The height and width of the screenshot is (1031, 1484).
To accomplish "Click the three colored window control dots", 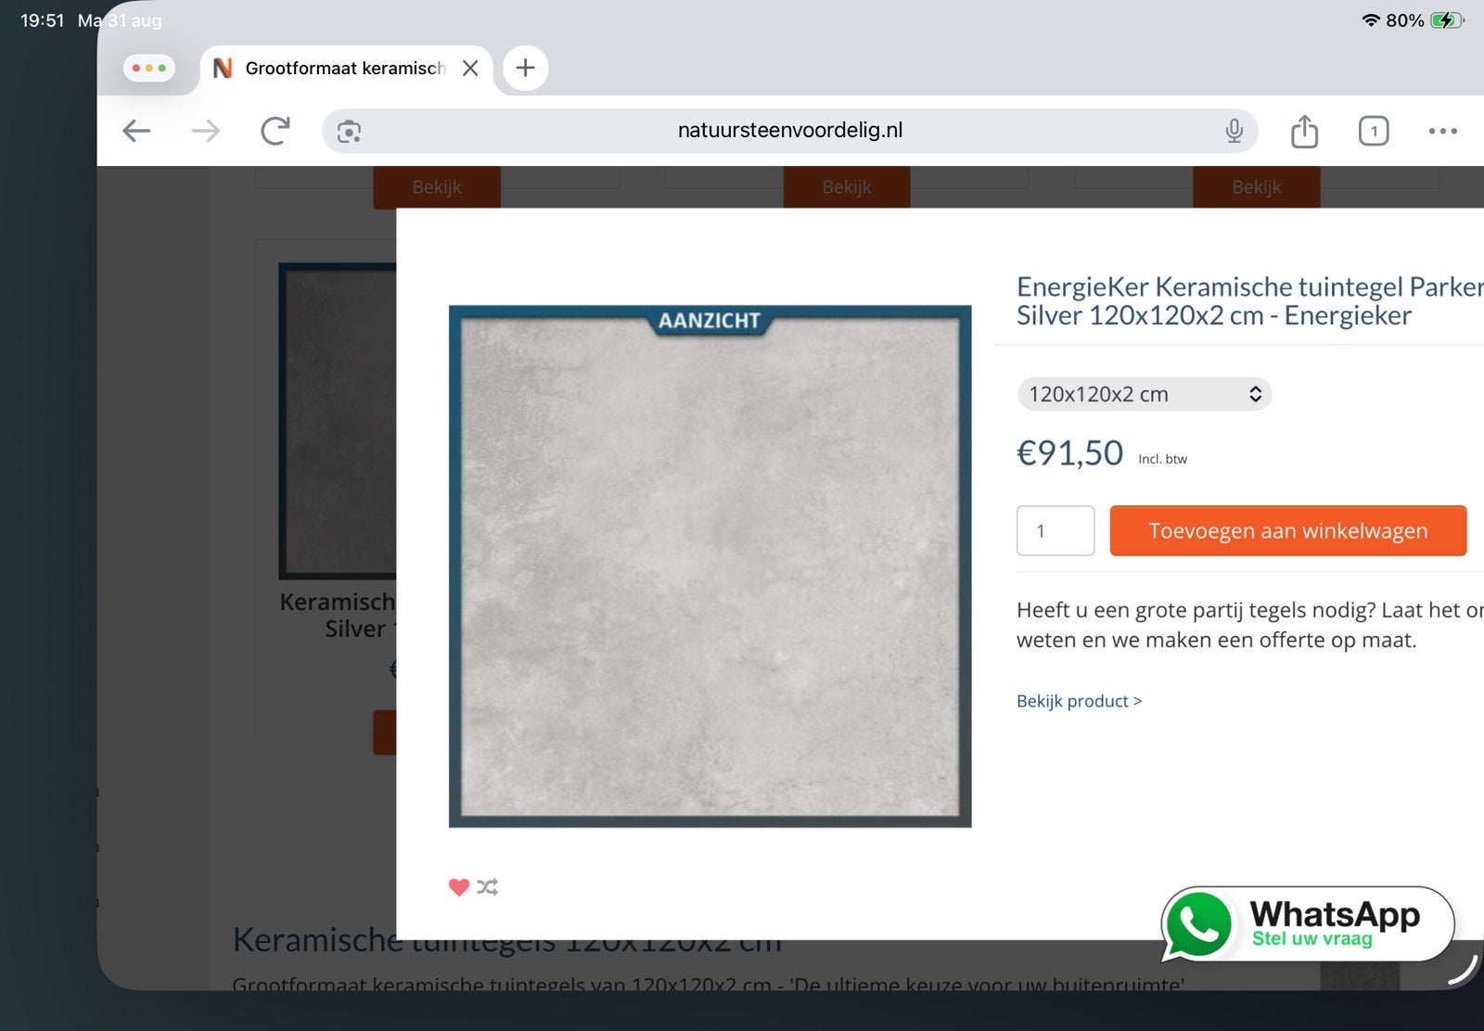I will 149,68.
